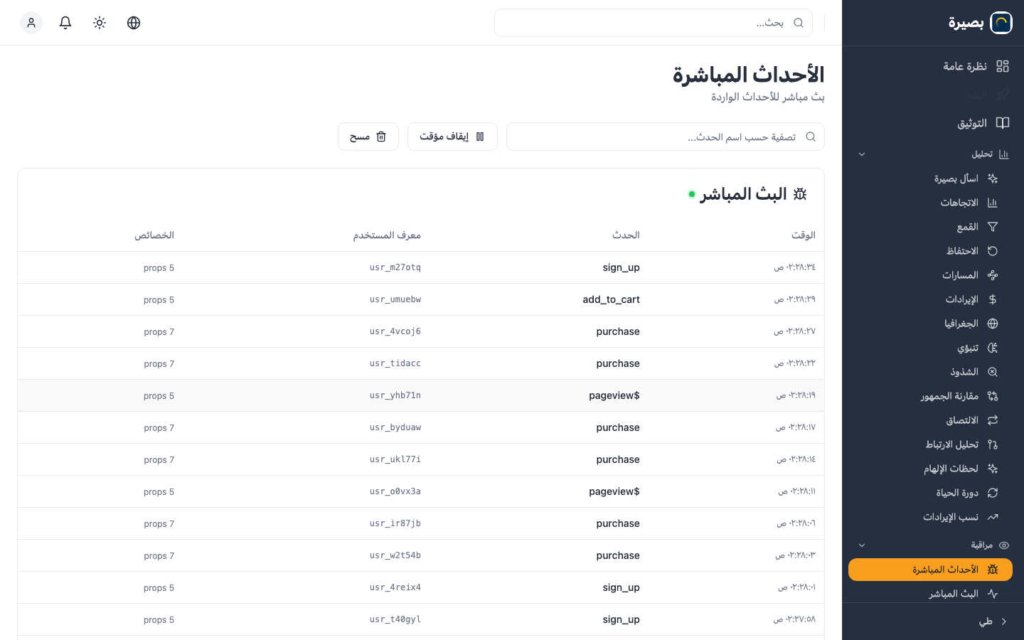The height and width of the screenshot is (640, 1024).
Task: Collapse the تحليل section chevron
Action: [x=862, y=154]
